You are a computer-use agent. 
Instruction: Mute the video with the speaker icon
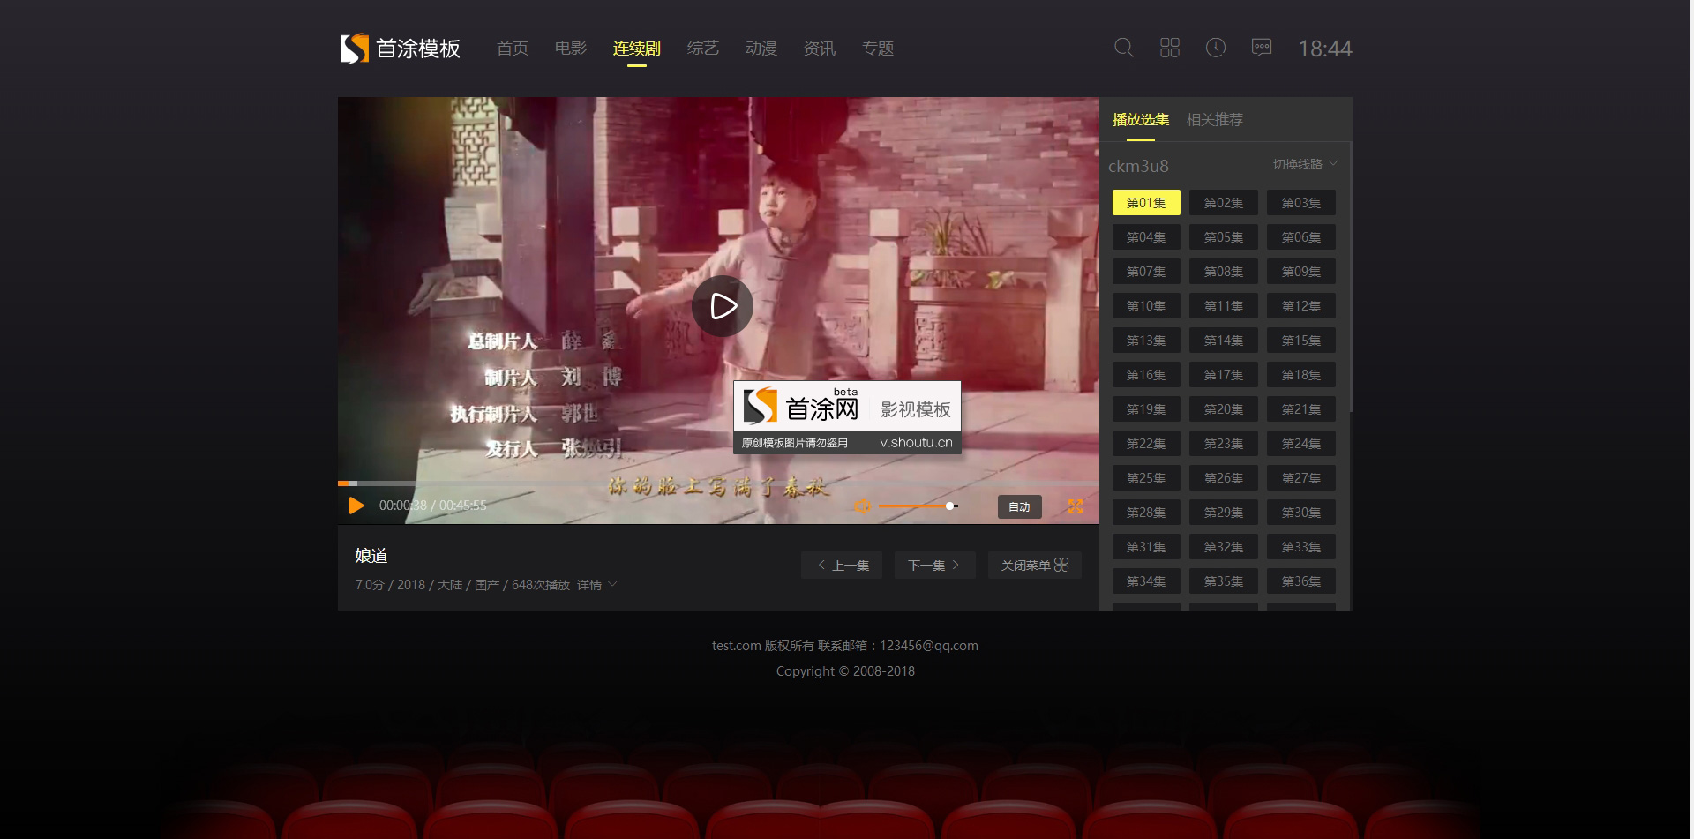(x=862, y=506)
